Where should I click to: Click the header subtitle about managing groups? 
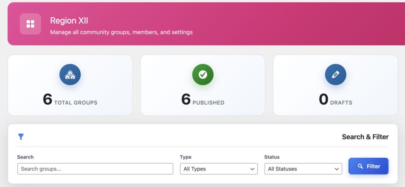pyautogui.click(x=121, y=32)
